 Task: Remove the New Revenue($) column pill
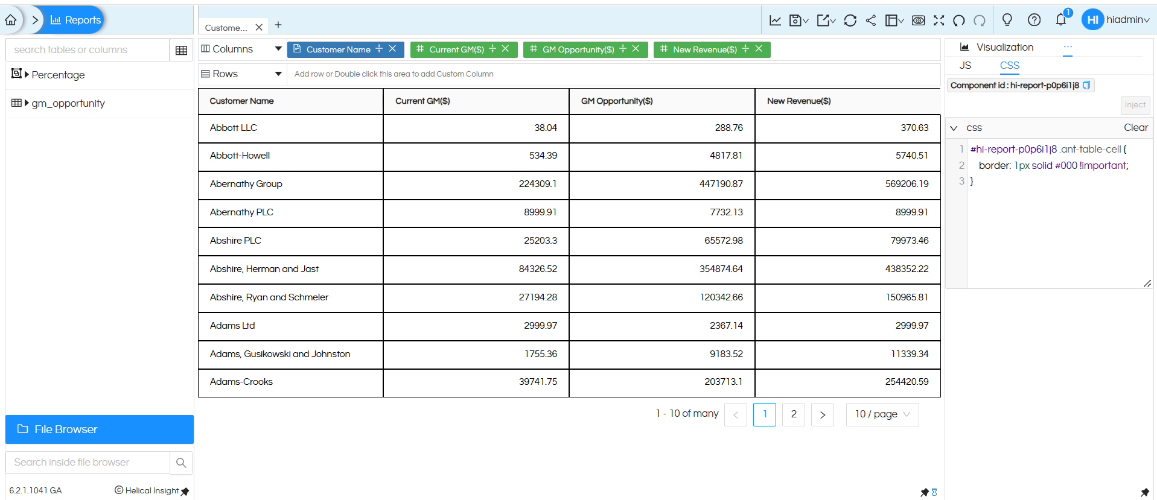click(759, 49)
